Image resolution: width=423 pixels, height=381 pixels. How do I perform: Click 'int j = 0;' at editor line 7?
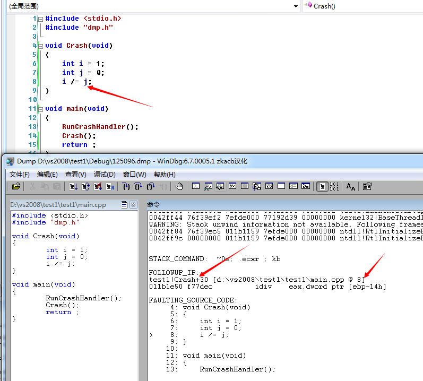83,73
